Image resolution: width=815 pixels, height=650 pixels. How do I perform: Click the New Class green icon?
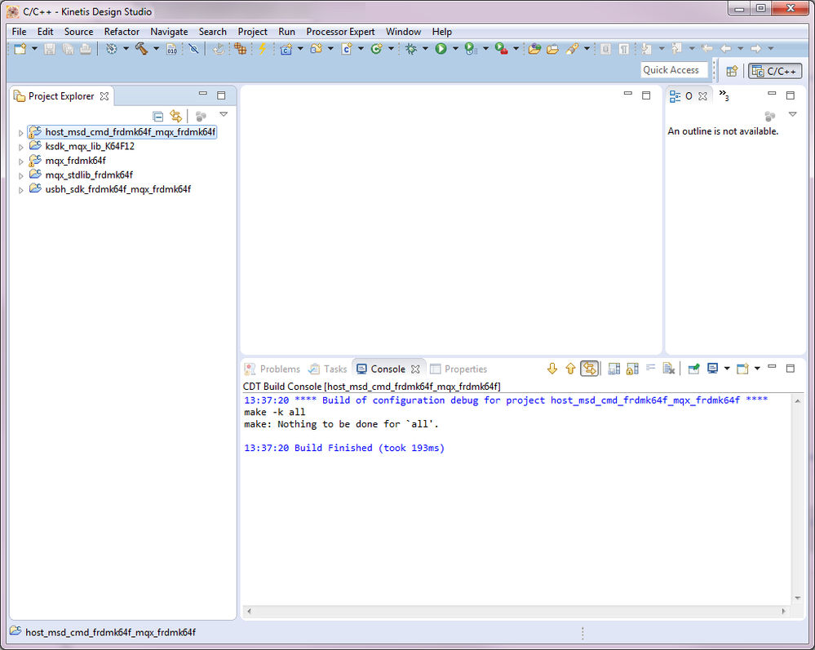[x=376, y=49]
